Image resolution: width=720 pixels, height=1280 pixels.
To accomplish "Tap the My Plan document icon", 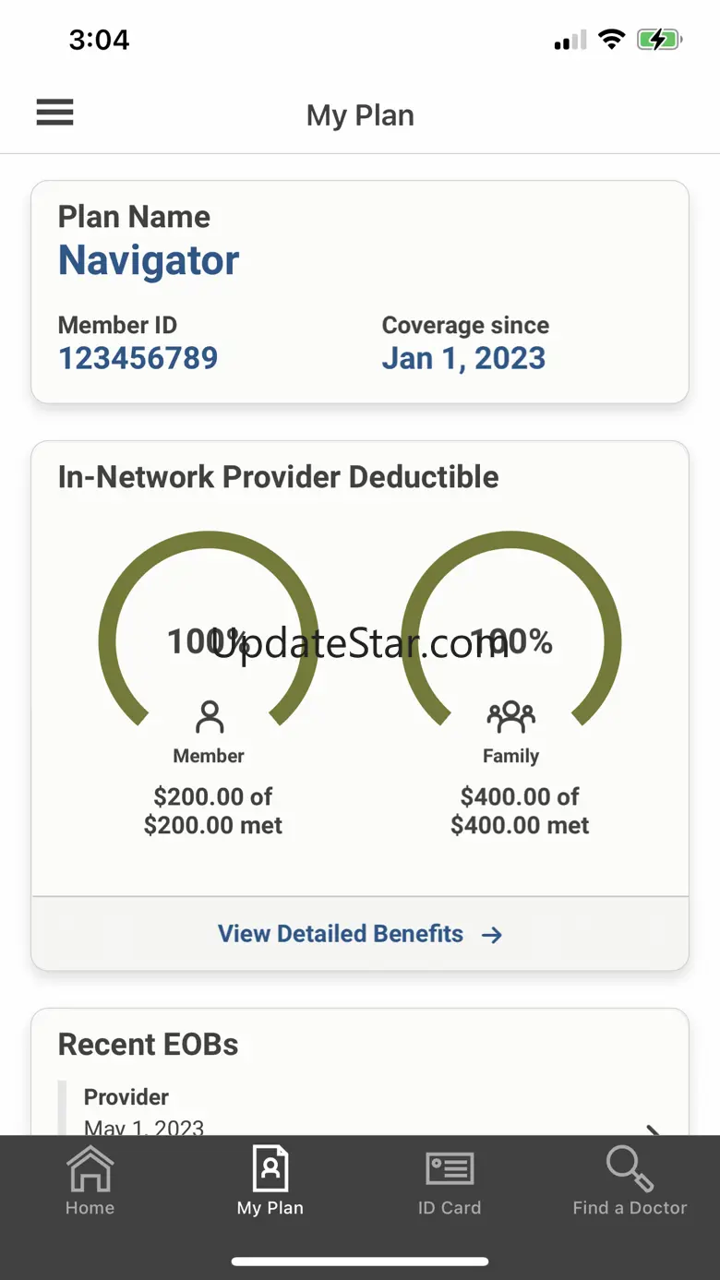I will pos(270,1168).
